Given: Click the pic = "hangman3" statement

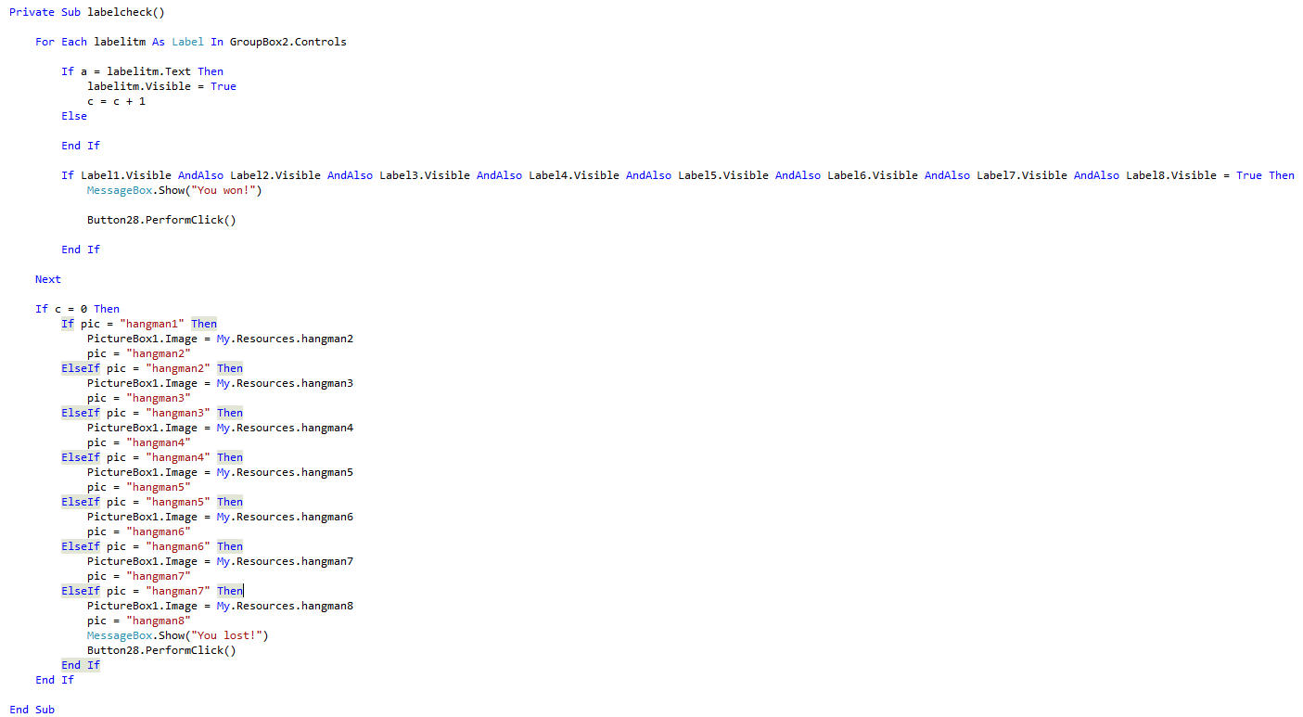Looking at the screenshot, I should (x=137, y=397).
